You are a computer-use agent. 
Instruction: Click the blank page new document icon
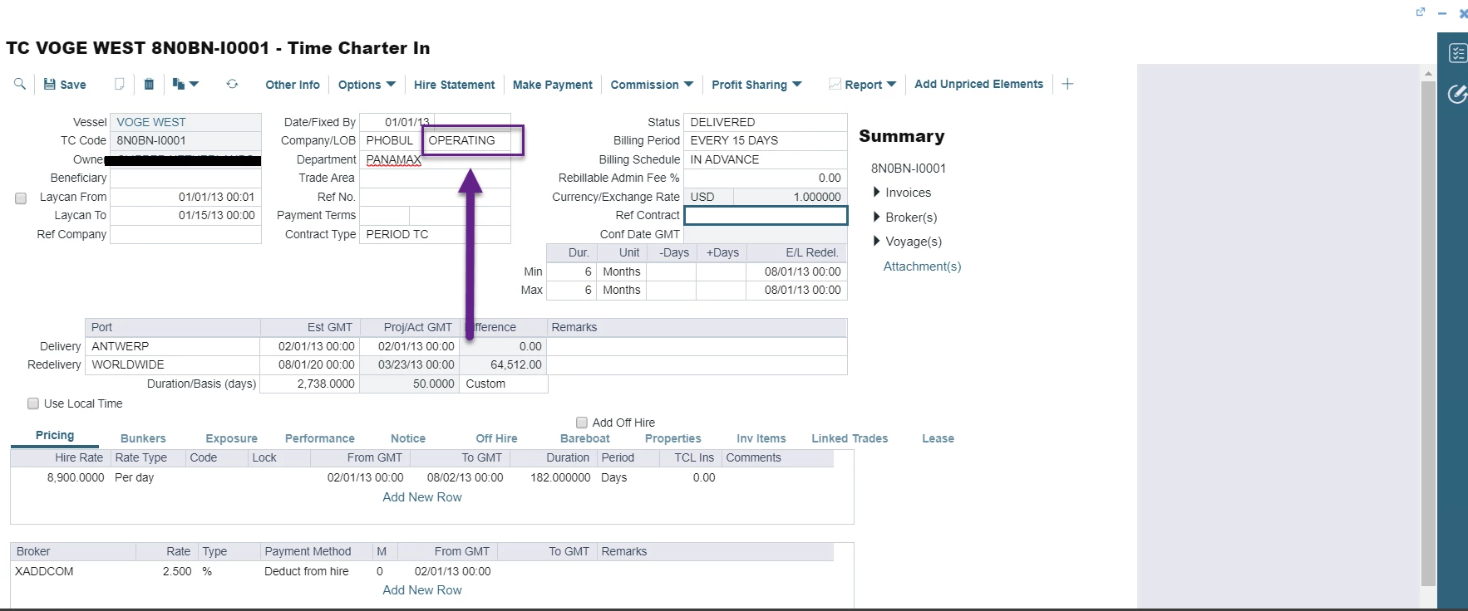tap(120, 84)
